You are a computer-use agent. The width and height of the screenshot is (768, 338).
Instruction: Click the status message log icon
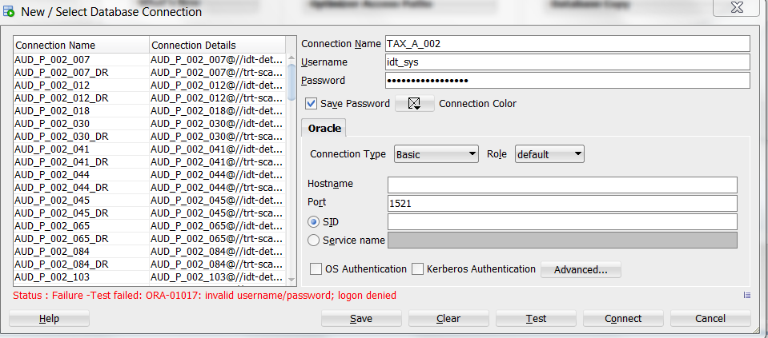(747, 295)
